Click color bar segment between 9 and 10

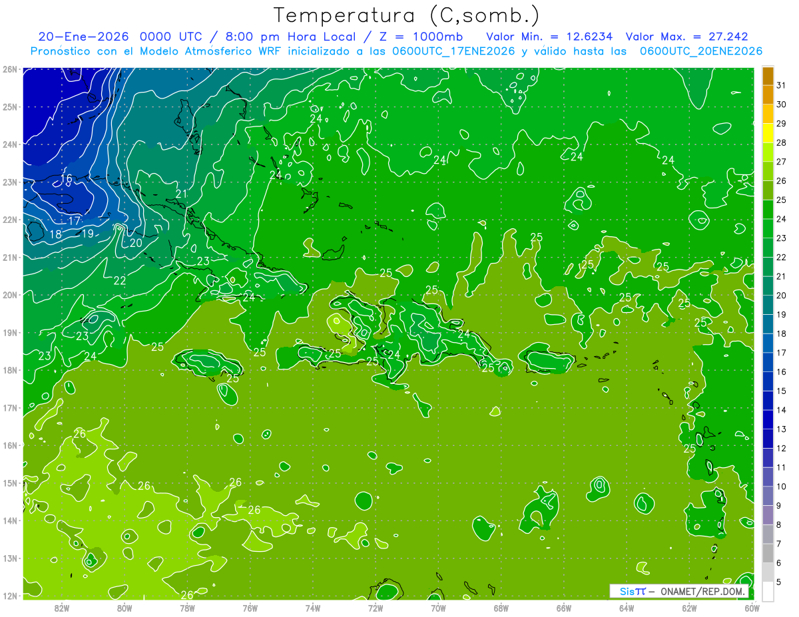768,496
